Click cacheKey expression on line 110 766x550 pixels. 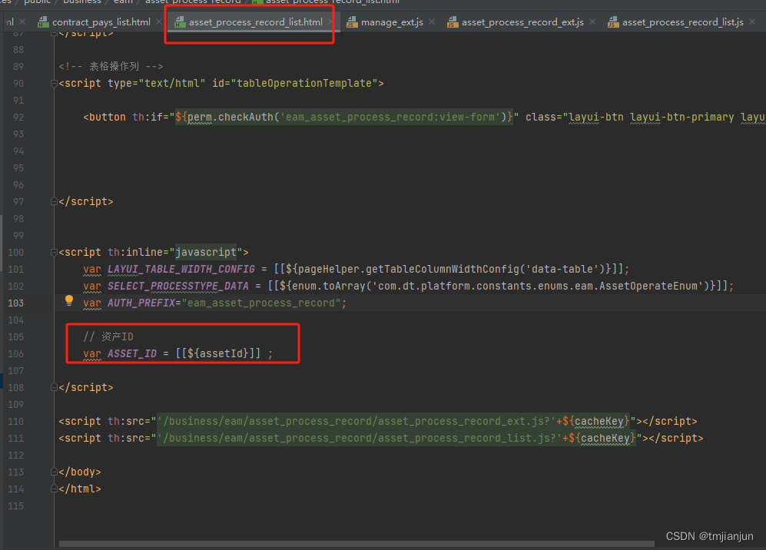596,421
